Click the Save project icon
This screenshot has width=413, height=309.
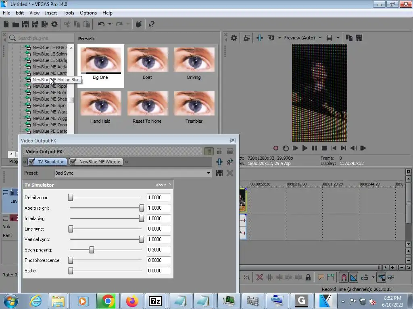click(25, 24)
